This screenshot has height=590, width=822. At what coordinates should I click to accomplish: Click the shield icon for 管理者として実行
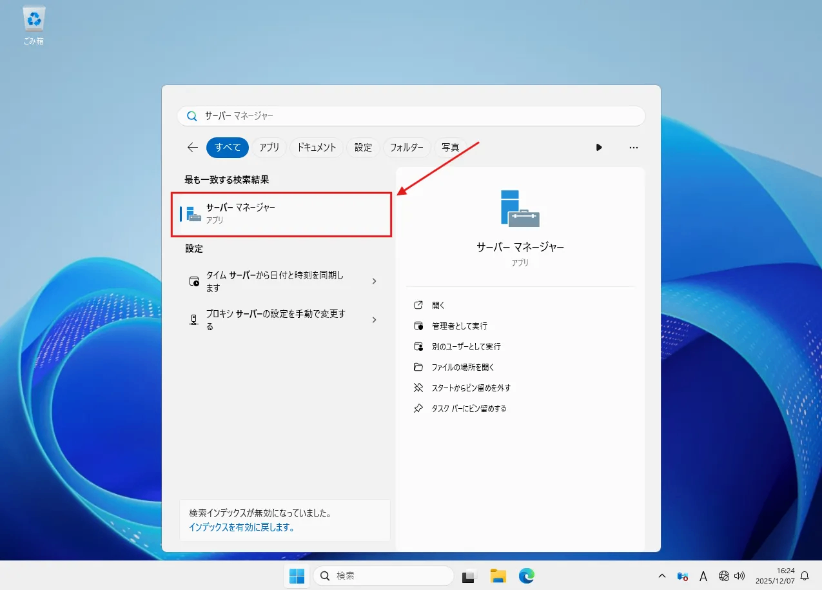point(418,326)
